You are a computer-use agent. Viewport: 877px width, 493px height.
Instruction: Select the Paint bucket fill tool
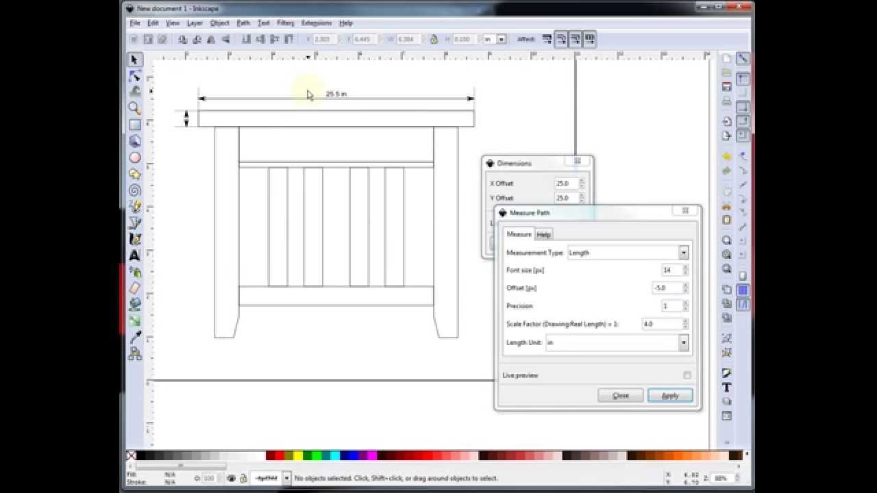[135, 305]
